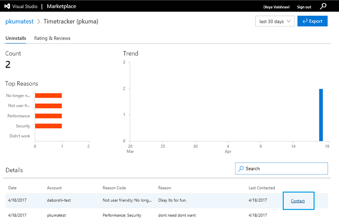This screenshot has height=220, width=339.
Task: Click the blue Trend bar for April 18
Action: 321,115
